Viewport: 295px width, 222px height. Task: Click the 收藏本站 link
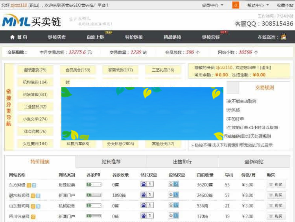coord(285,5)
